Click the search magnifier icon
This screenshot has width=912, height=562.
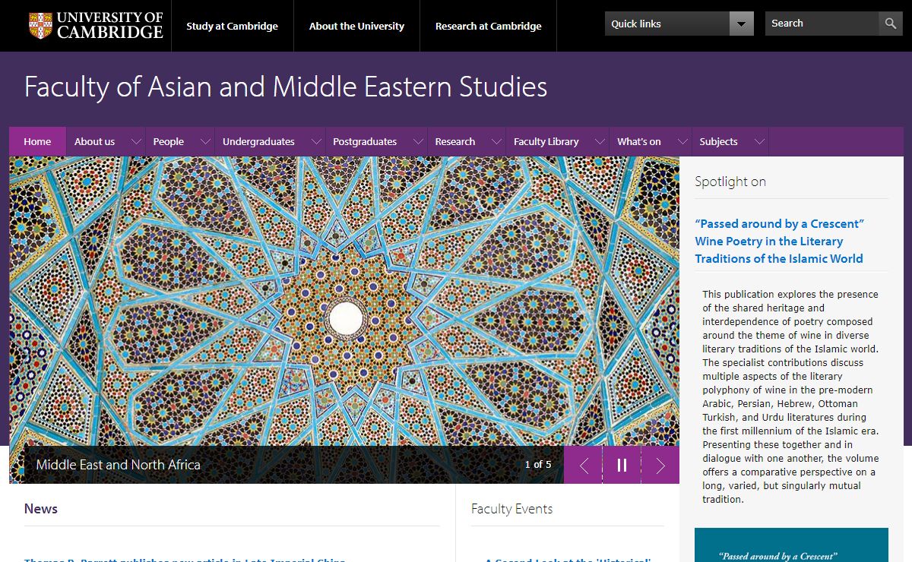pos(890,24)
